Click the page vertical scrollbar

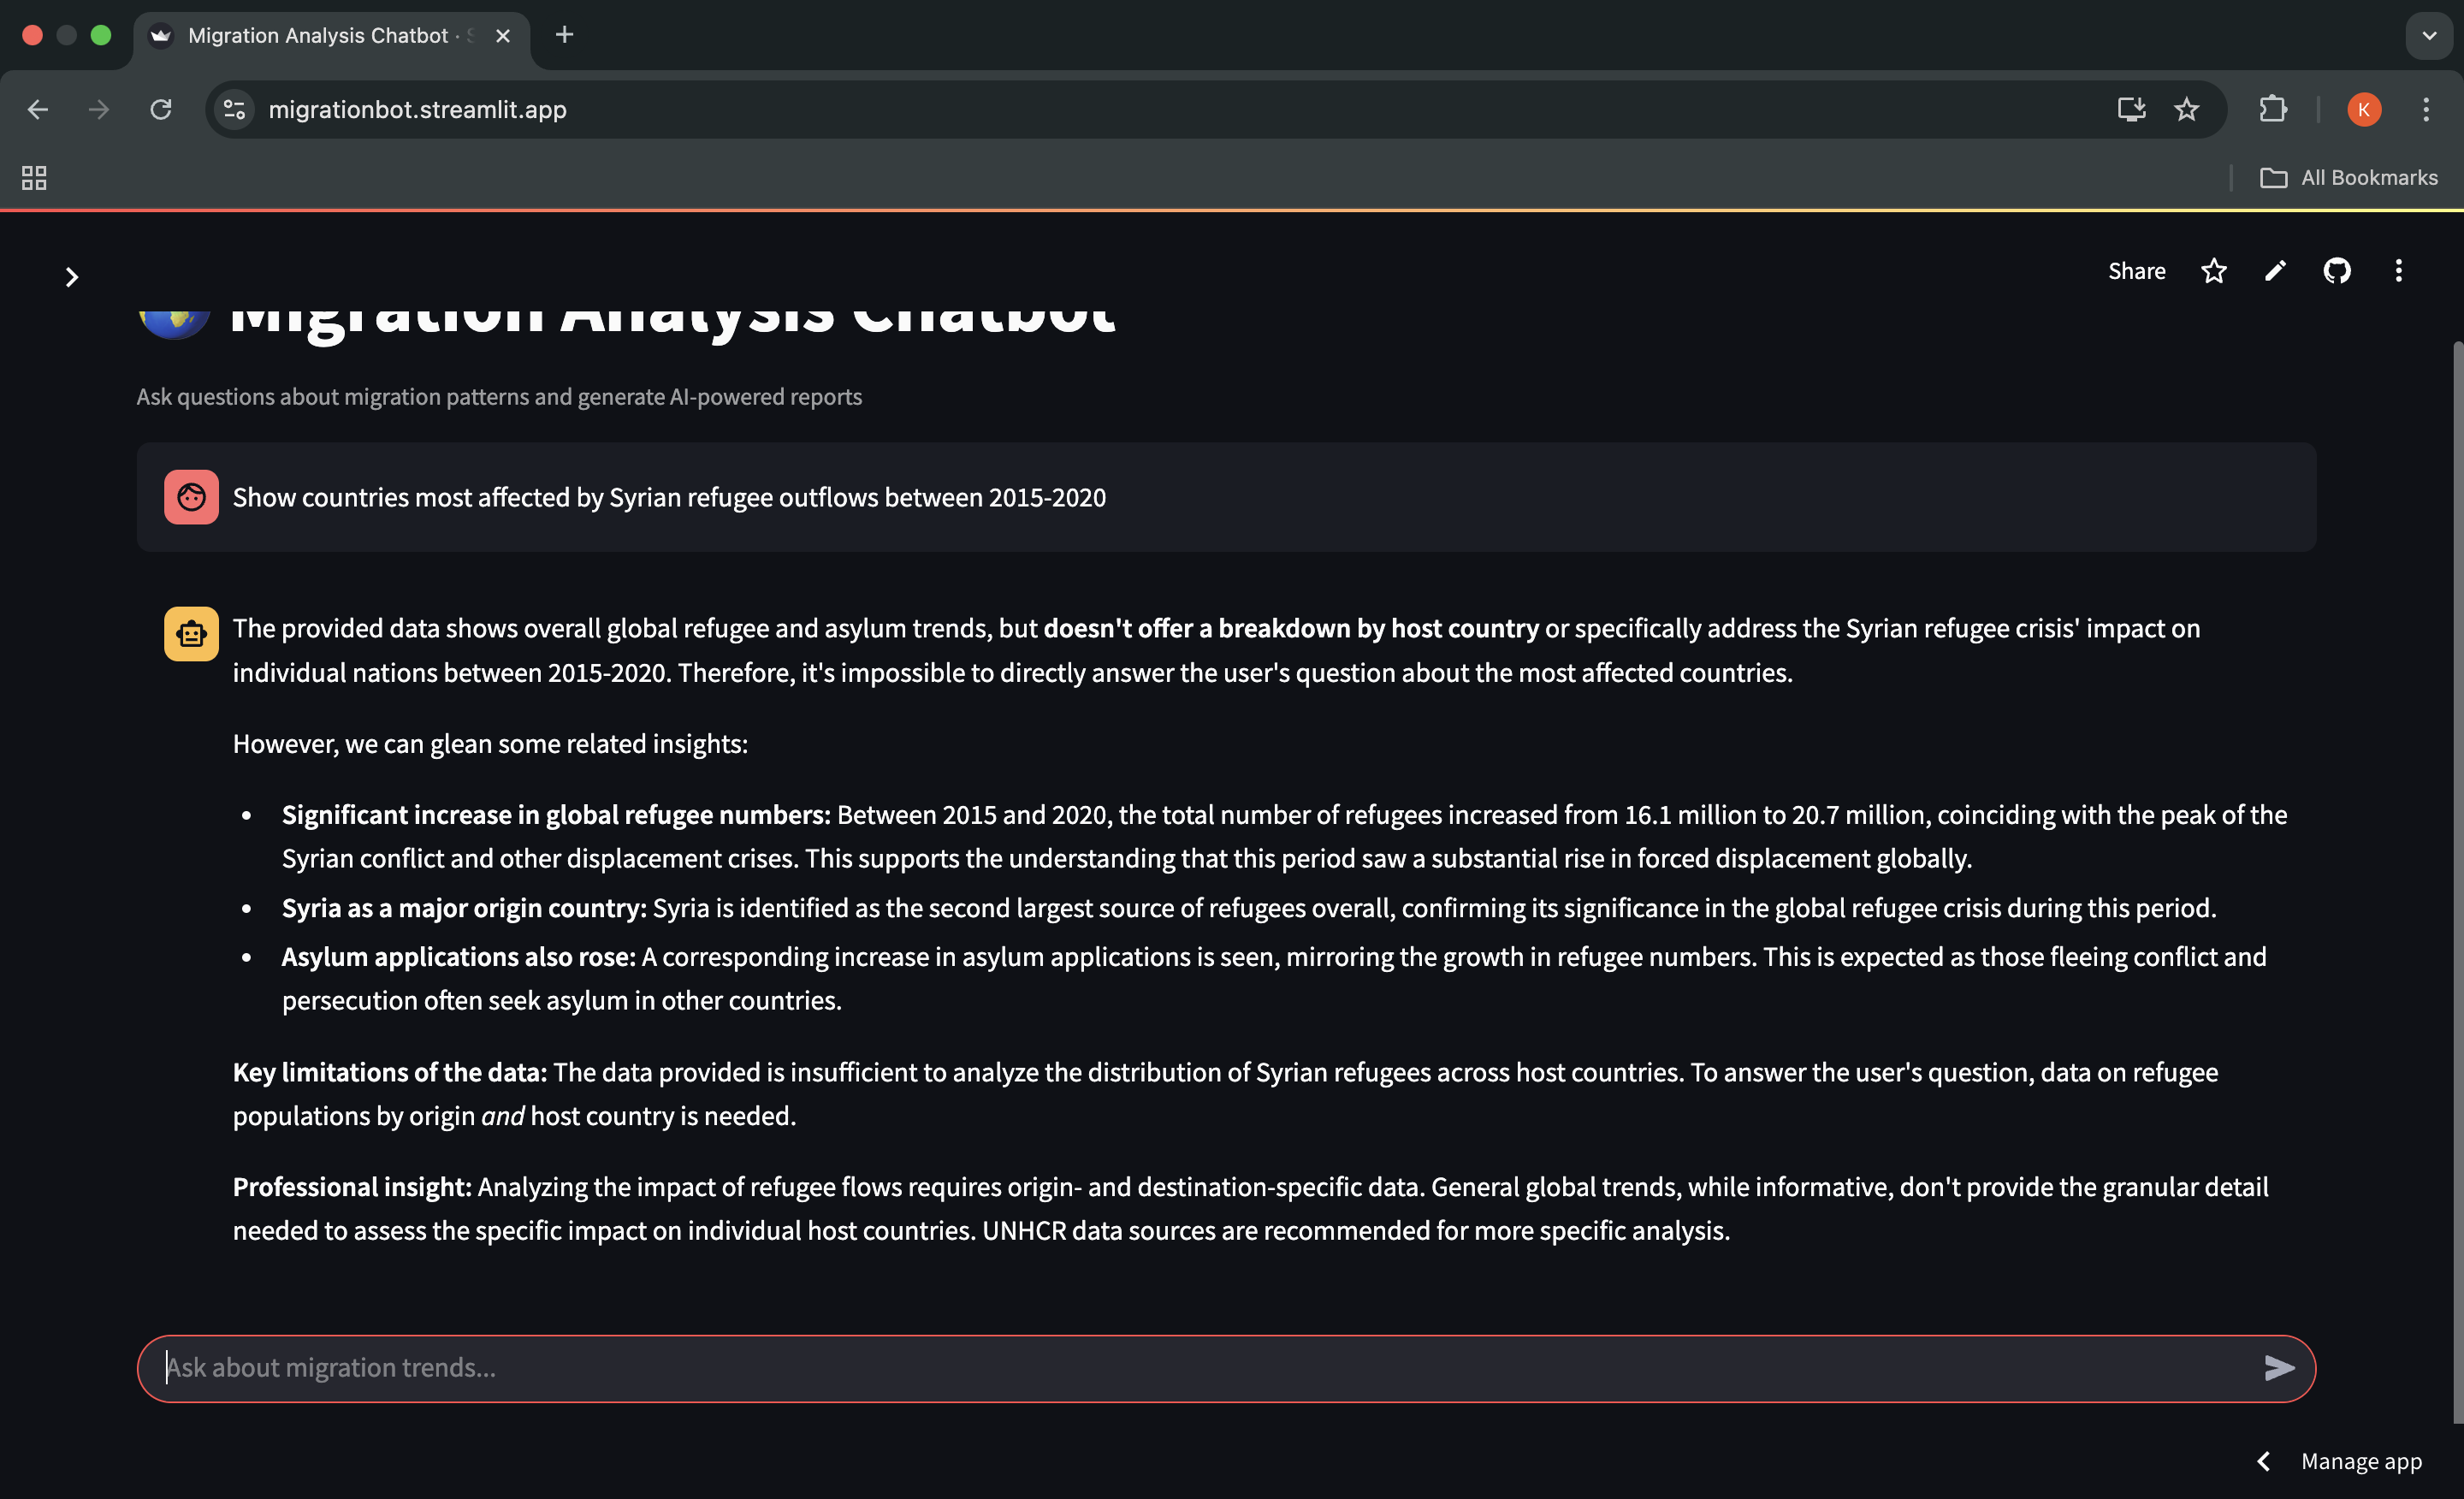[2457, 880]
